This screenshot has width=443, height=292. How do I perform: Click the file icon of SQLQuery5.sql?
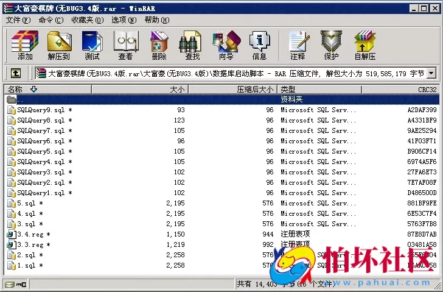pos(12,151)
